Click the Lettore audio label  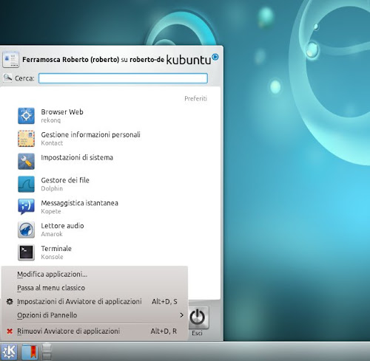tap(62, 226)
